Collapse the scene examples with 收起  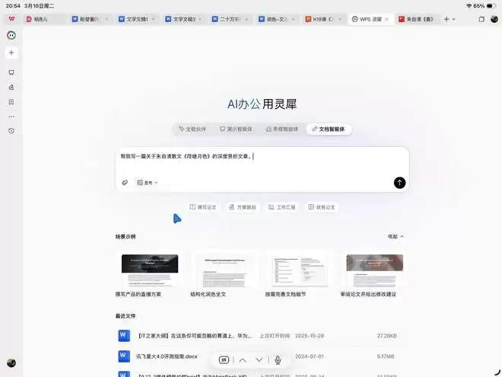coord(396,236)
